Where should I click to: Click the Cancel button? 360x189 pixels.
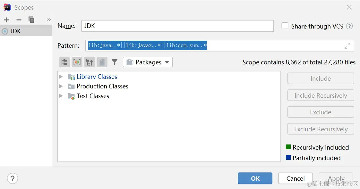click(x=295, y=178)
